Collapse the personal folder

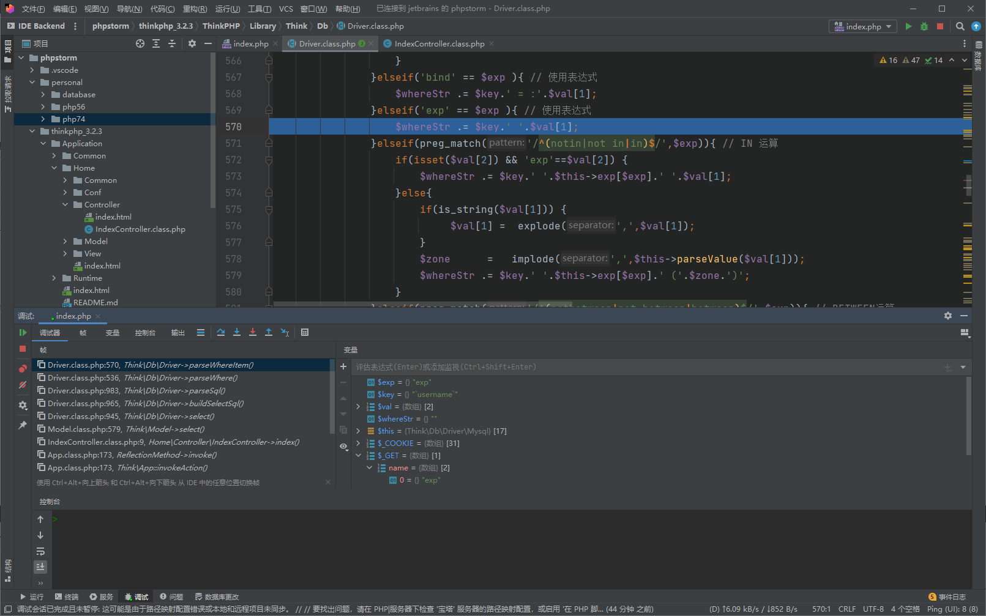[32, 83]
